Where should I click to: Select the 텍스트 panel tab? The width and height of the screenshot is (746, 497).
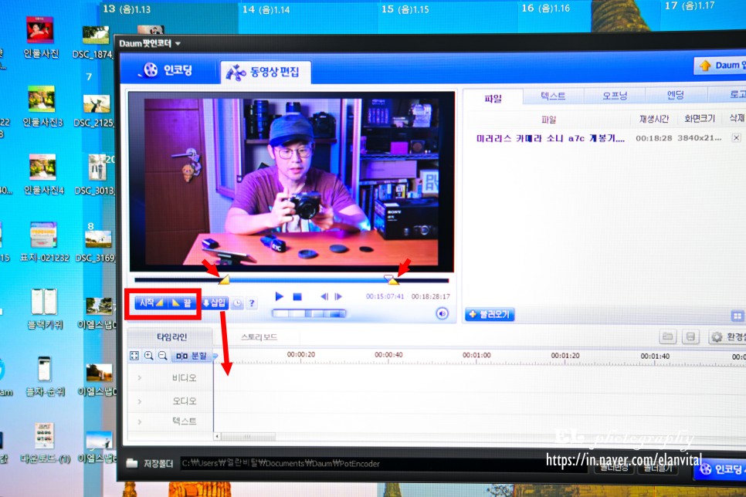pos(553,96)
